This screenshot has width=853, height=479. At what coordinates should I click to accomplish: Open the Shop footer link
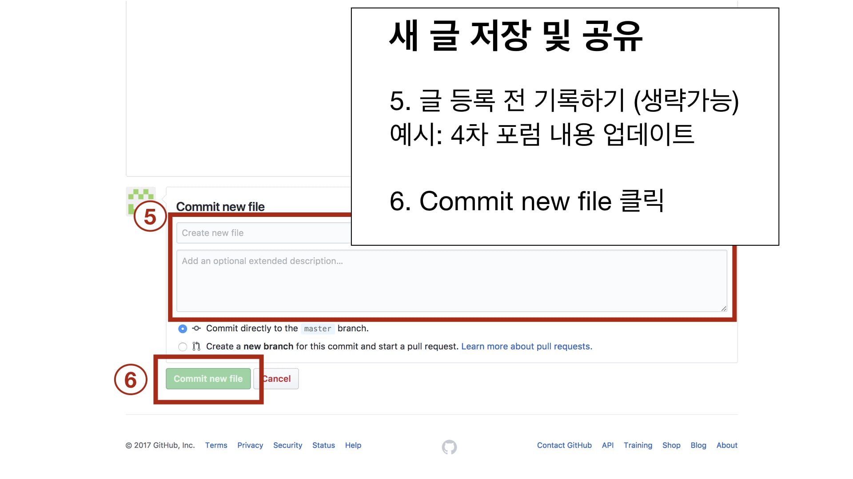tap(671, 445)
